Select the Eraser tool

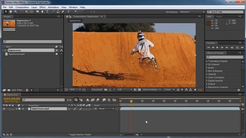(x=63, y=11)
